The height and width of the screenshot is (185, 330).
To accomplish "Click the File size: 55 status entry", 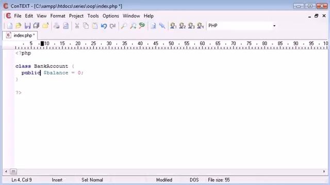I will tap(219, 180).
